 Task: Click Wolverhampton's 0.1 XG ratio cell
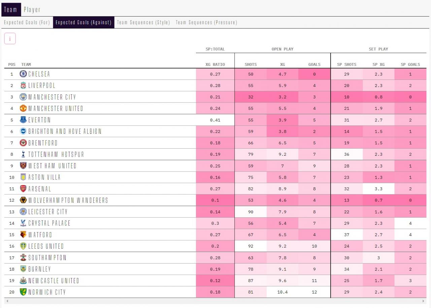(x=215, y=200)
